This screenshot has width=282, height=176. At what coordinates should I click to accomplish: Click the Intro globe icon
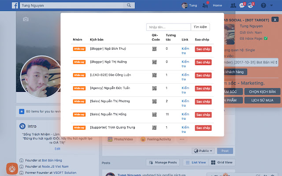click(22, 126)
